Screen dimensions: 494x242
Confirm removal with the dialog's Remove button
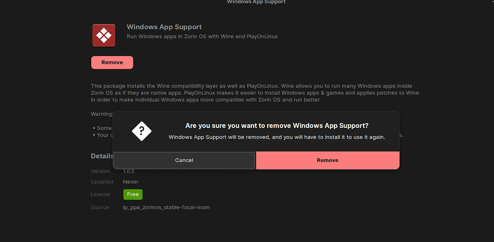click(328, 160)
